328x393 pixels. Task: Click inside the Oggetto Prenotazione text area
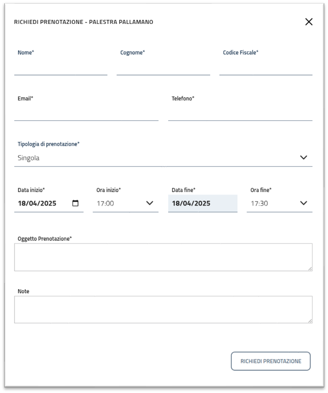163,257
